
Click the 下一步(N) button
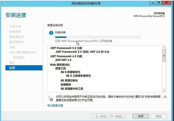[117, 116]
